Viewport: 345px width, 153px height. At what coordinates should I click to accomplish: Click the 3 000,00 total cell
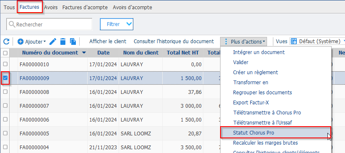click(191, 106)
